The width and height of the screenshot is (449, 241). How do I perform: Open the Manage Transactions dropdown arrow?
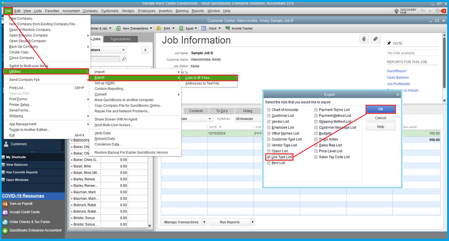[204, 222]
